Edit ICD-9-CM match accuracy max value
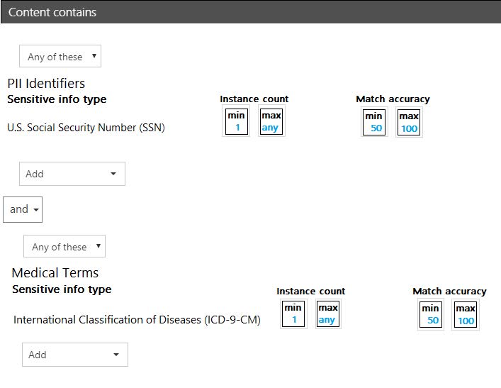 click(x=466, y=314)
